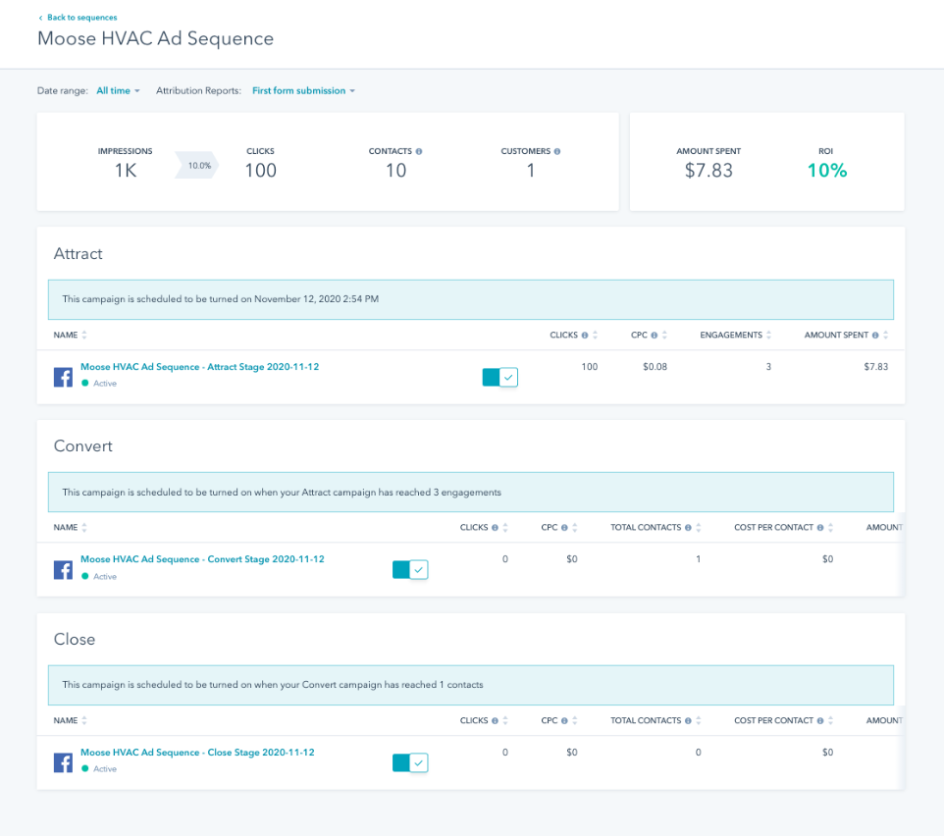
Task: Open Moose HVAC Attract Stage campaign link
Action: tap(199, 367)
